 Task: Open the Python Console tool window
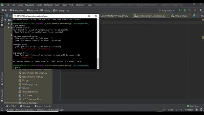[42, 106]
